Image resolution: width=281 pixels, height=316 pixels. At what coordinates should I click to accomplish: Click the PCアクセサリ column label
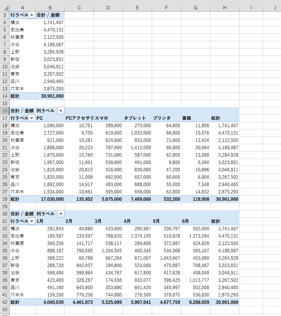(80, 118)
